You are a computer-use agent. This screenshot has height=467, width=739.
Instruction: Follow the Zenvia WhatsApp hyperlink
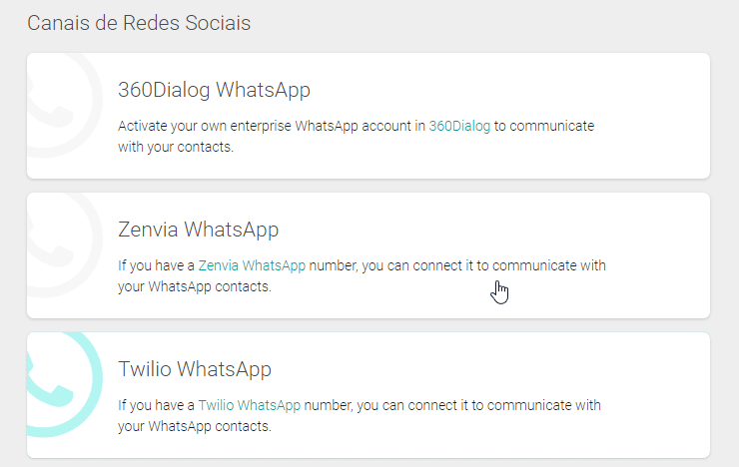pos(252,266)
